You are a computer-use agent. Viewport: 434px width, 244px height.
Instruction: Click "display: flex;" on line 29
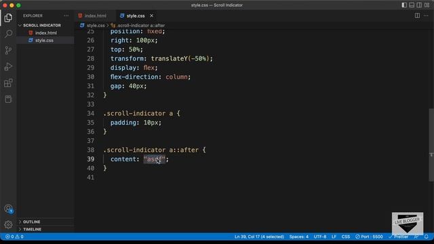point(134,68)
